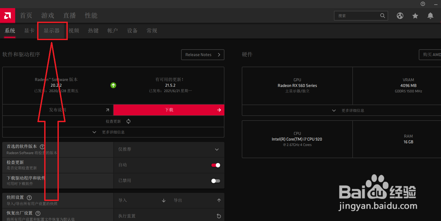Click the check-for-updates refresh icon
Image resolution: width=441 pixels, height=221 pixels.
[x=128, y=121]
